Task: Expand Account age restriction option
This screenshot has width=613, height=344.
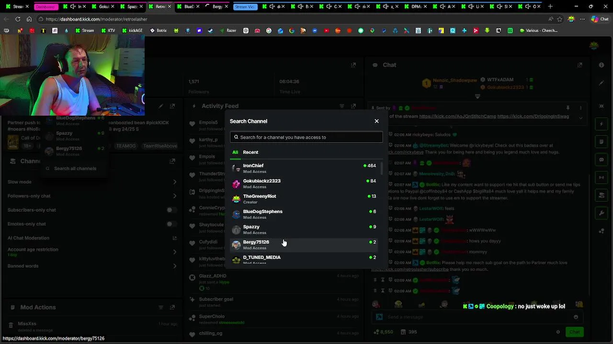Action: 175,252
